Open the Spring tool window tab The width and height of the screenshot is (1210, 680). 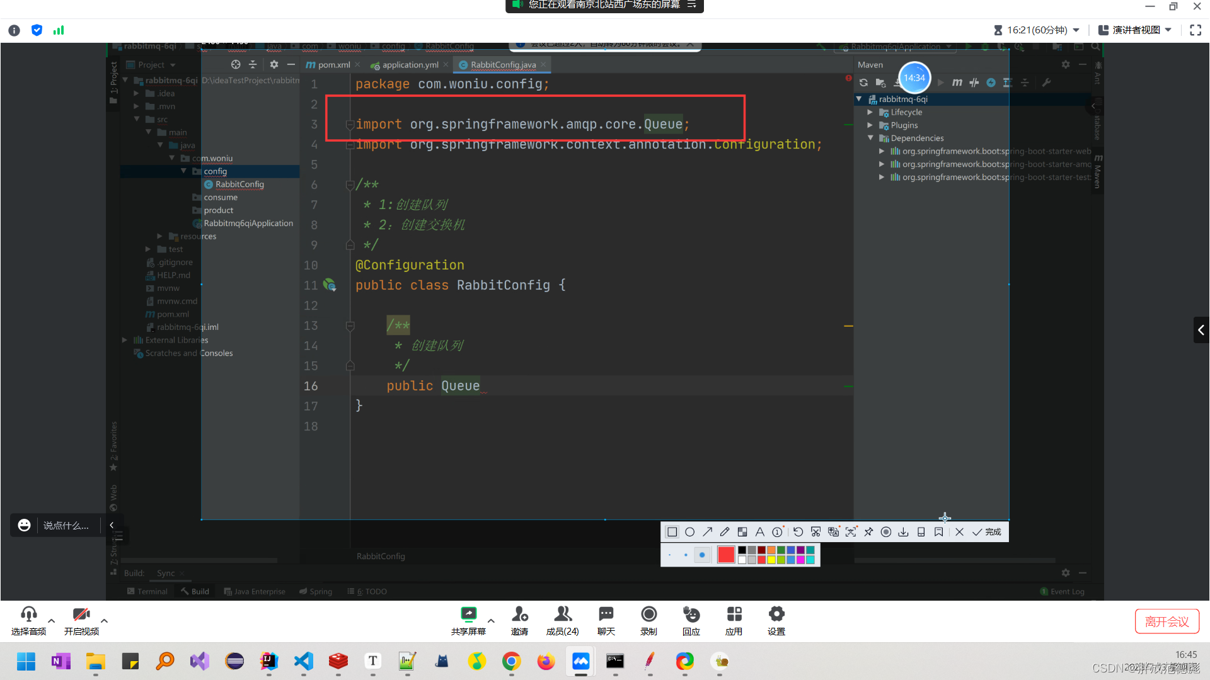click(316, 591)
